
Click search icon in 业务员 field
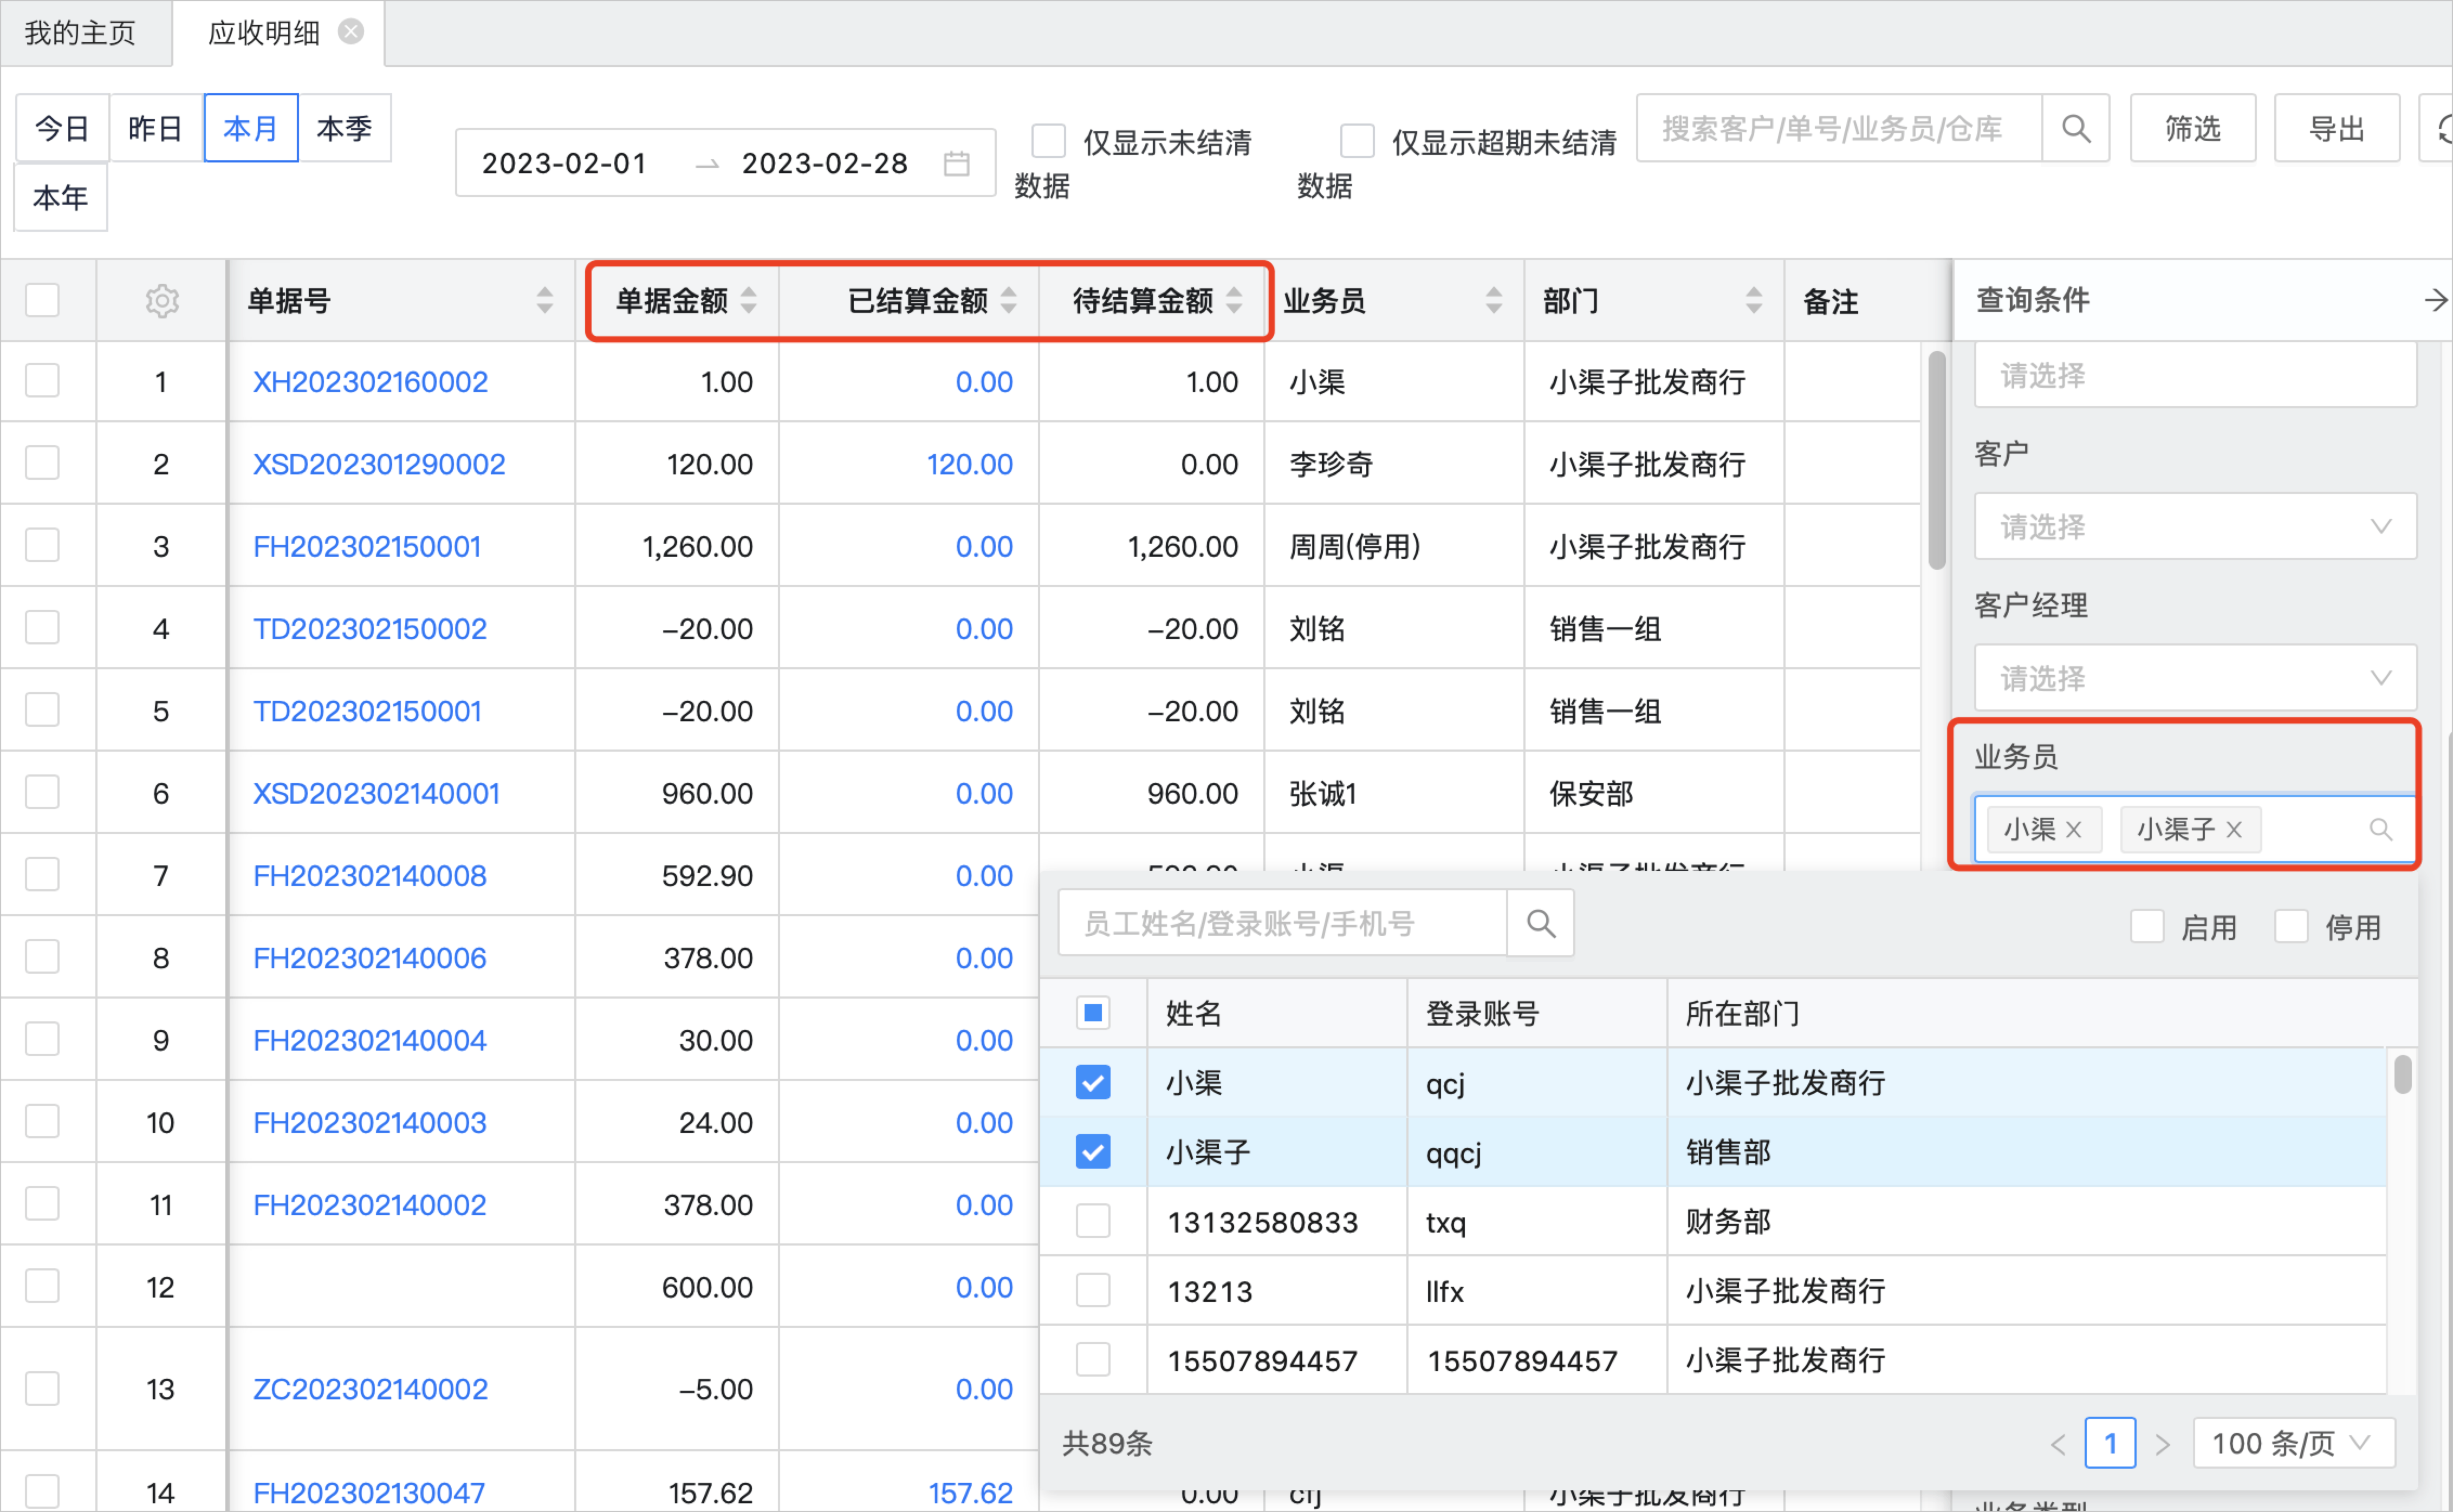point(2381,830)
